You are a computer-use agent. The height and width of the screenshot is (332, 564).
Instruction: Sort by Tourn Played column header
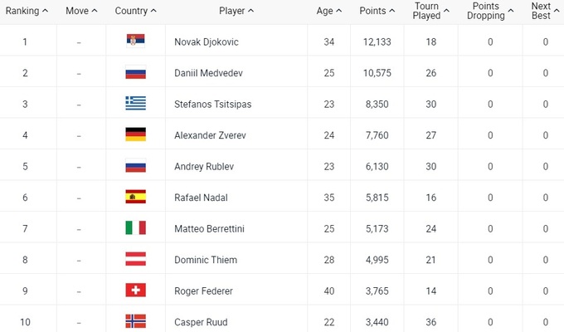pyautogui.click(x=431, y=11)
